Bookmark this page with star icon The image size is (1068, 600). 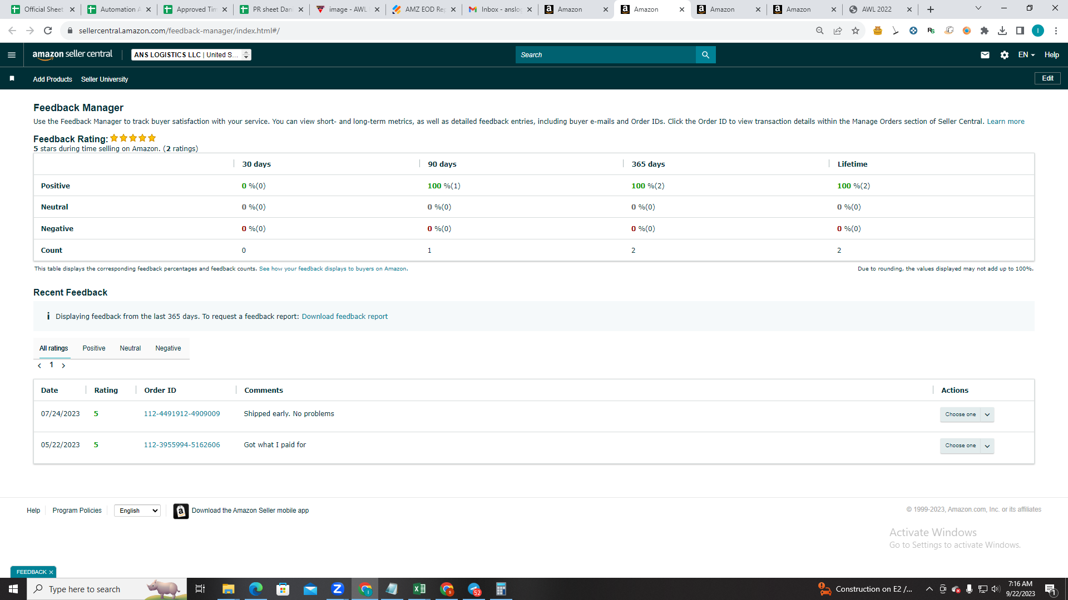(856, 31)
